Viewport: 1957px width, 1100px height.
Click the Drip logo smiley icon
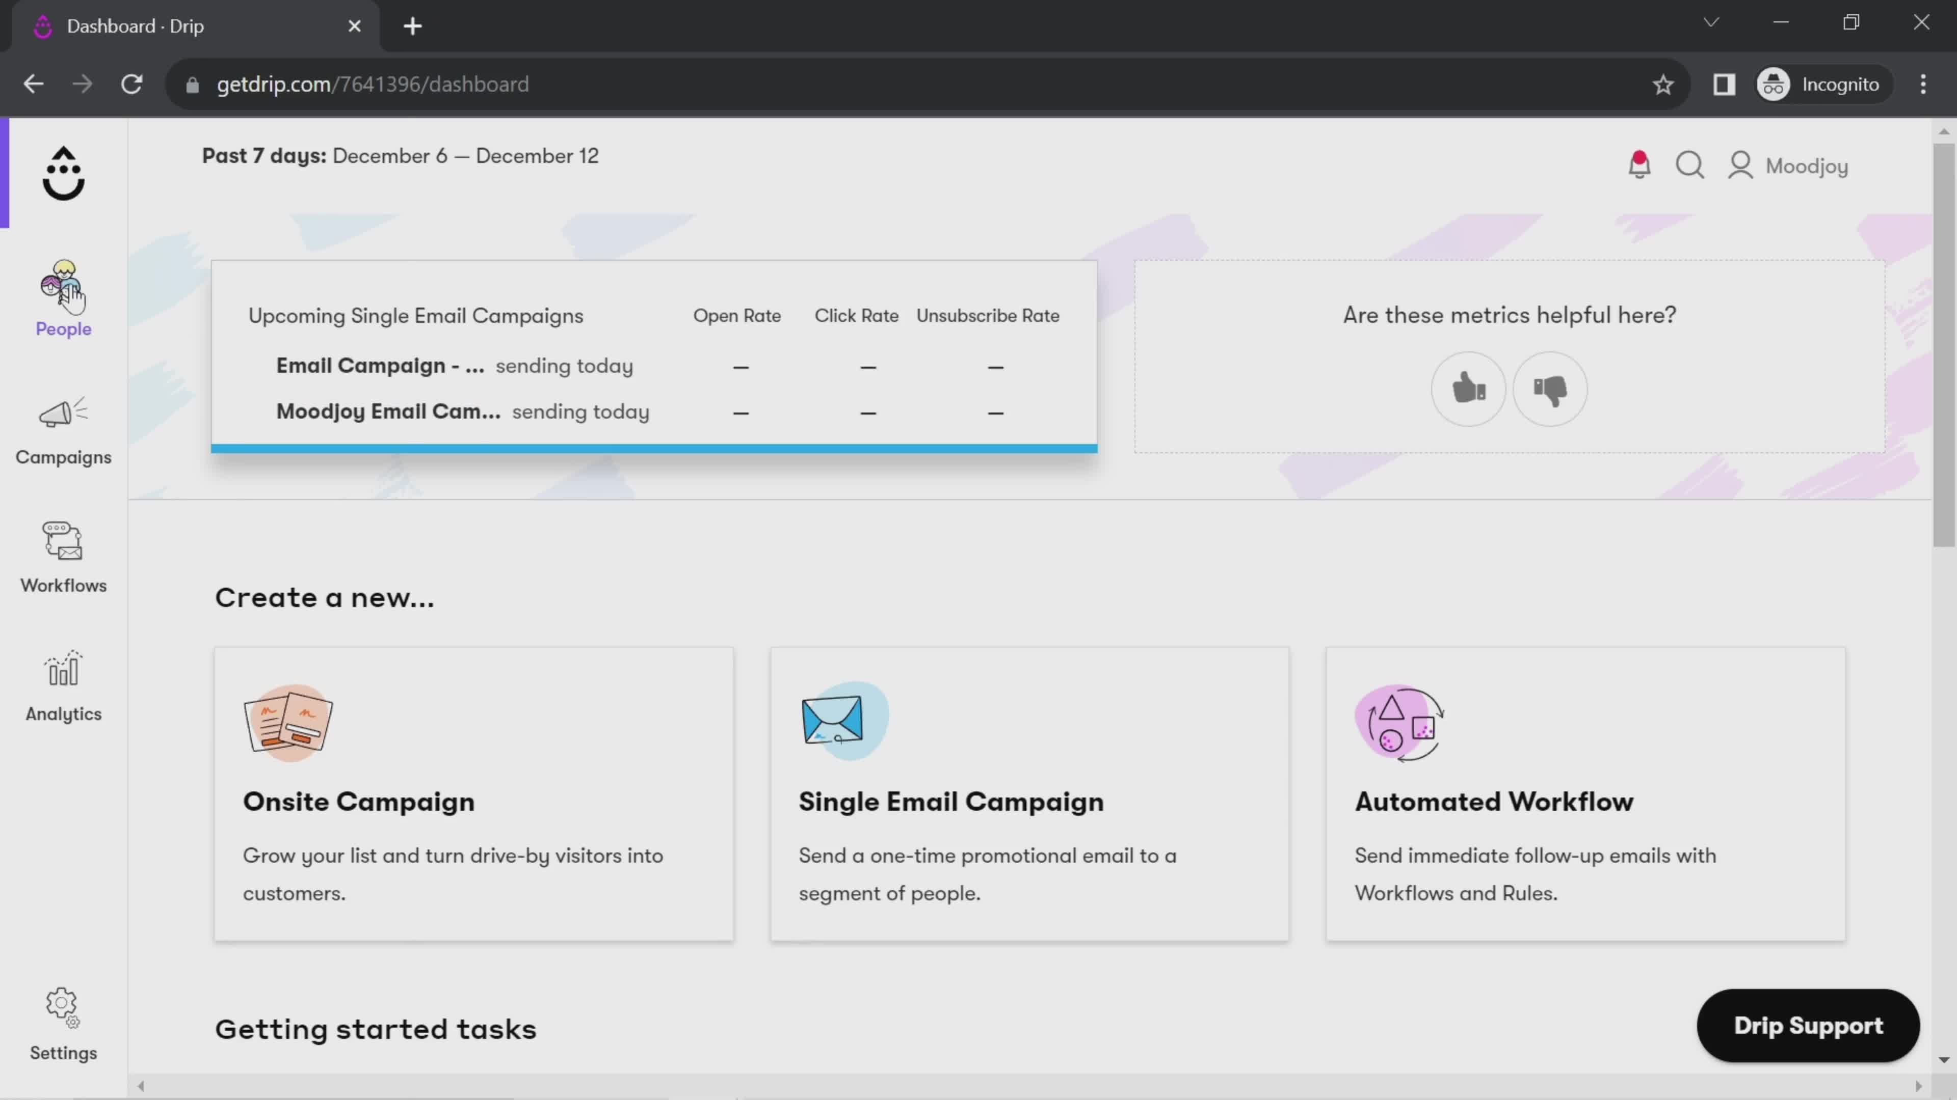63,172
